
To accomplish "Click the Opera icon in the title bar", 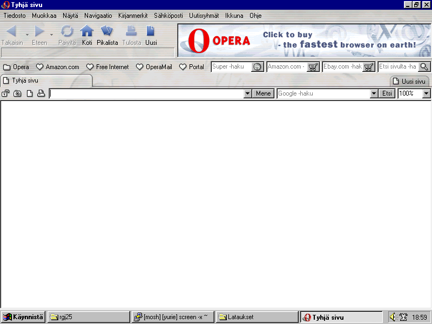I will pyautogui.click(x=5, y=5).
